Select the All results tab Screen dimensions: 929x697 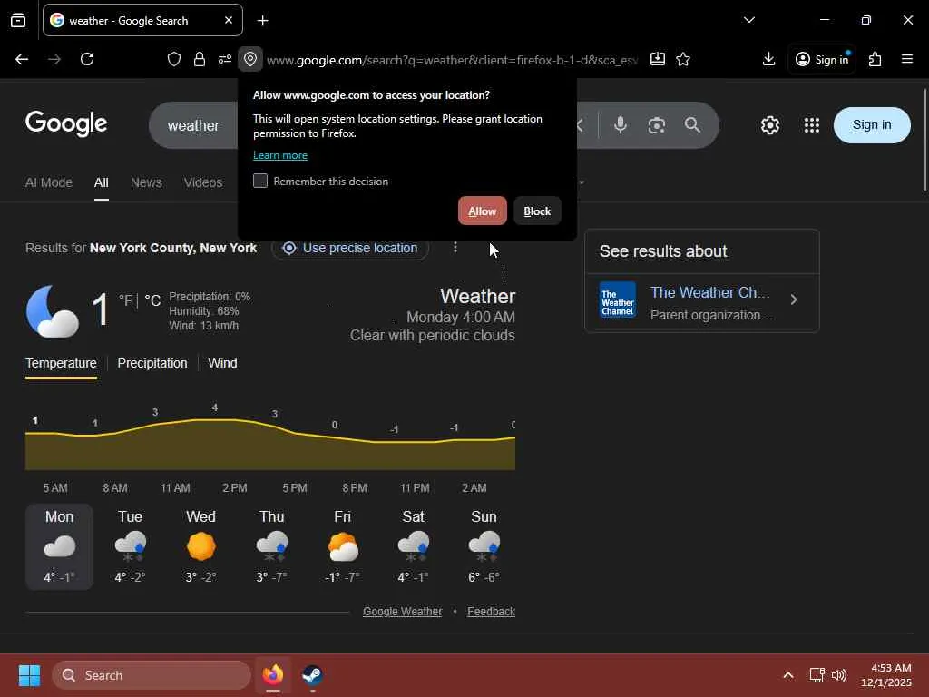pos(102,182)
